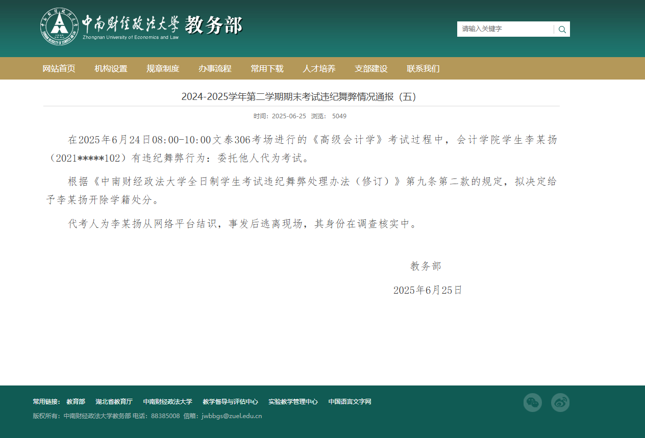
Task: Open the 办事流程 section
Action: tap(215, 68)
